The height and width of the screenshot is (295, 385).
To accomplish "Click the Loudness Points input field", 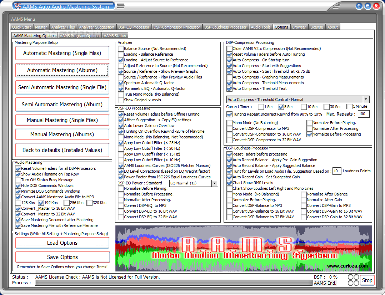I will click(x=337, y=171).
